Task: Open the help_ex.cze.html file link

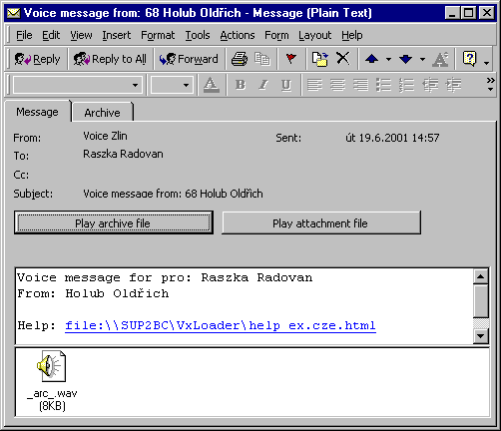Action: [221, 325]
